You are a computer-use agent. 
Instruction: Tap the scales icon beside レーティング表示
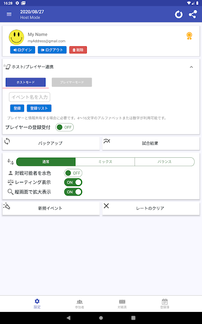(x=10, y=182)
